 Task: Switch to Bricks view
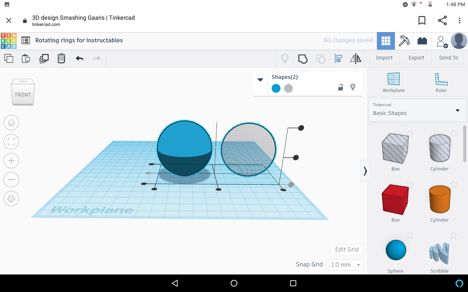422,41
